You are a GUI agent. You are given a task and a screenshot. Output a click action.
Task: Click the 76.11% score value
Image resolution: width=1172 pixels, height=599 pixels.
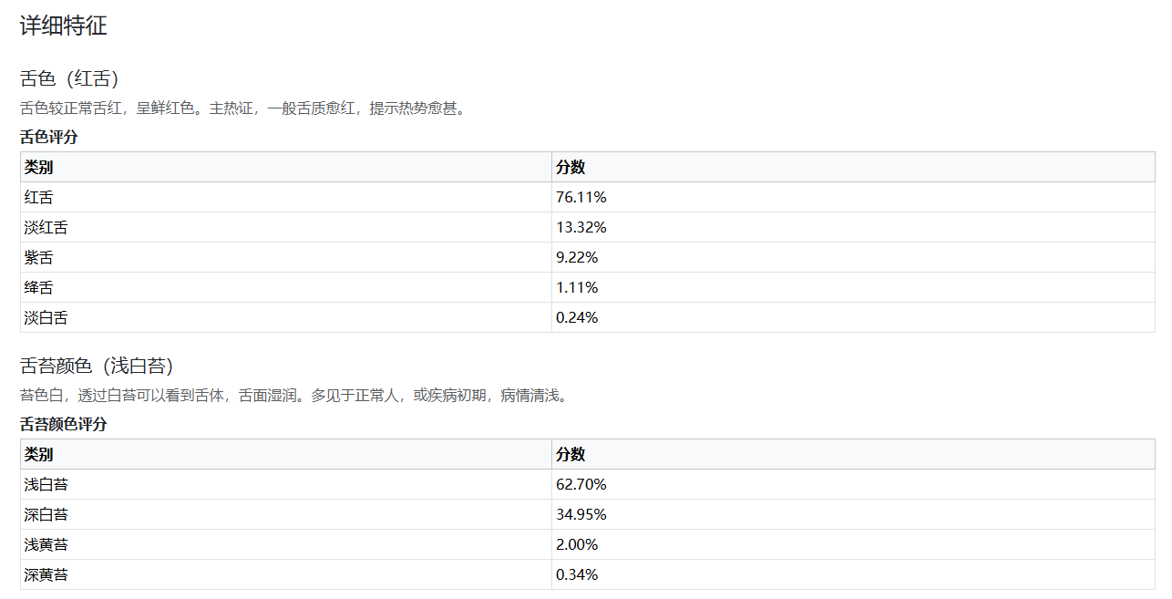(581, 197)
